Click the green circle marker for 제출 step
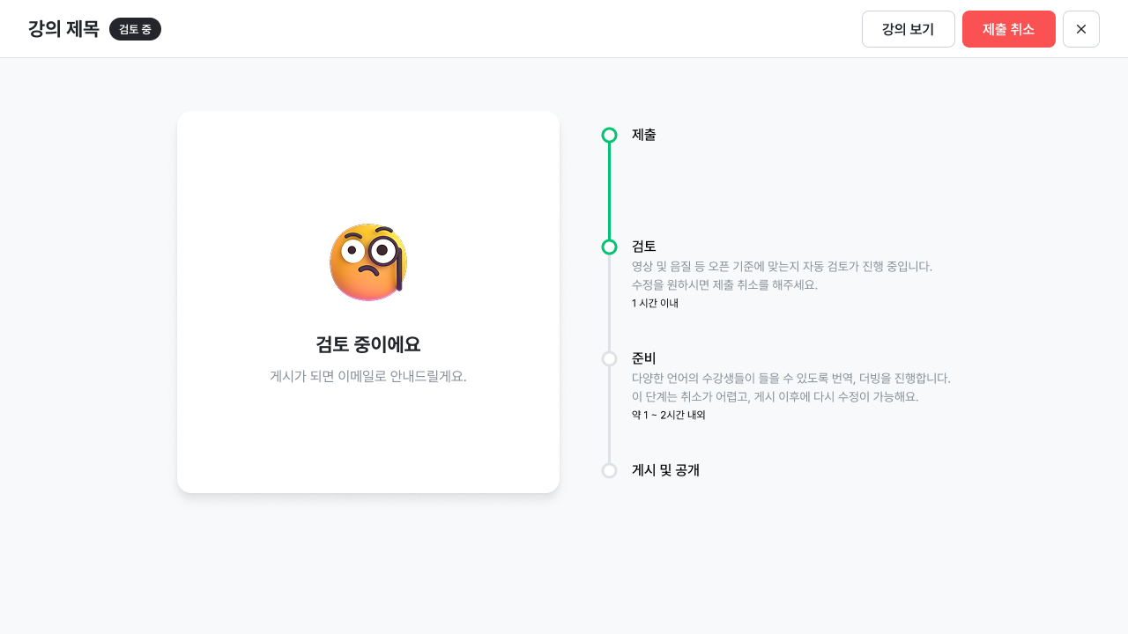This screenshot has height=634, width=1128. (609, 135)
